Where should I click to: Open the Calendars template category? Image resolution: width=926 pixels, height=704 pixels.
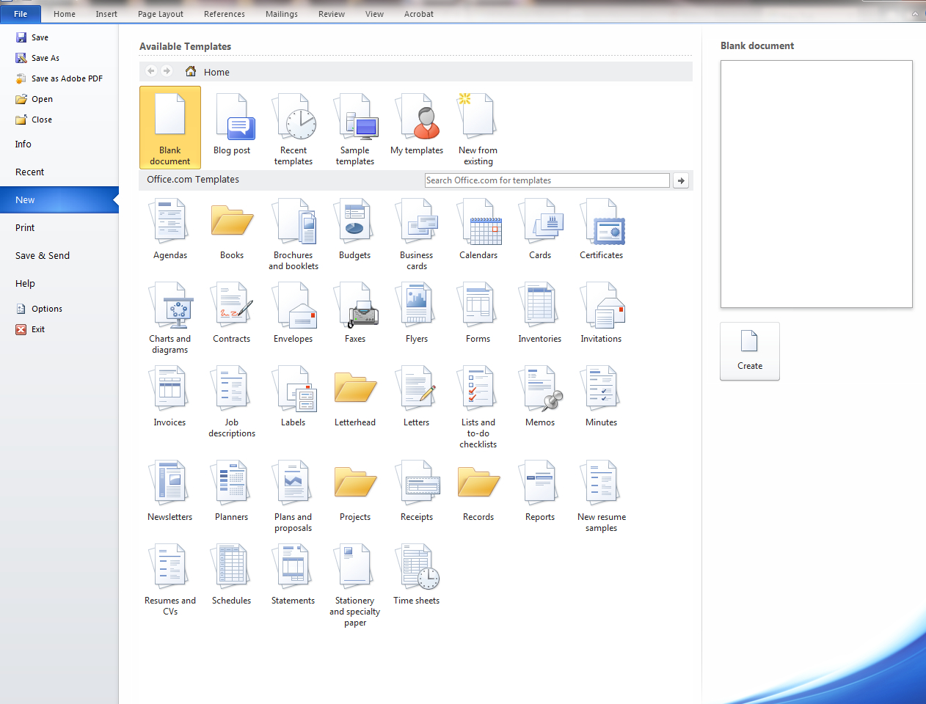[x=478, y=227]
